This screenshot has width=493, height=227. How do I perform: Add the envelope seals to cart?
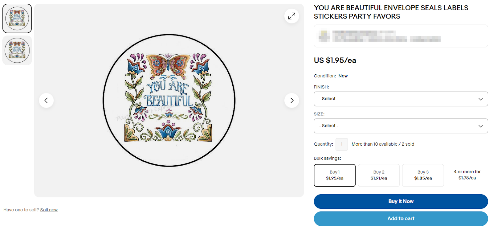401,218
